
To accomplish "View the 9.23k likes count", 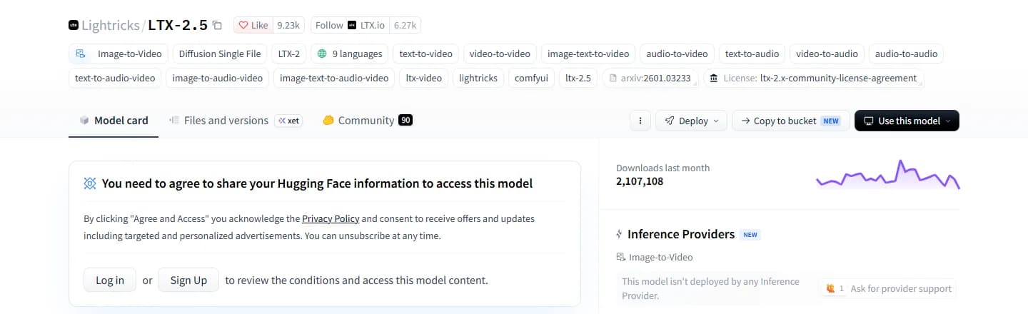I will (x=288, y=25).
